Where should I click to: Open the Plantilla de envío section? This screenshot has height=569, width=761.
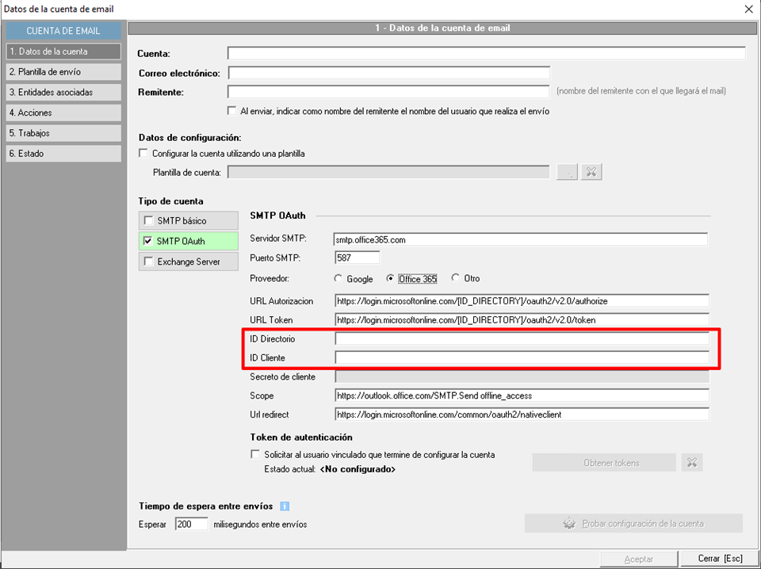[63, 72]
